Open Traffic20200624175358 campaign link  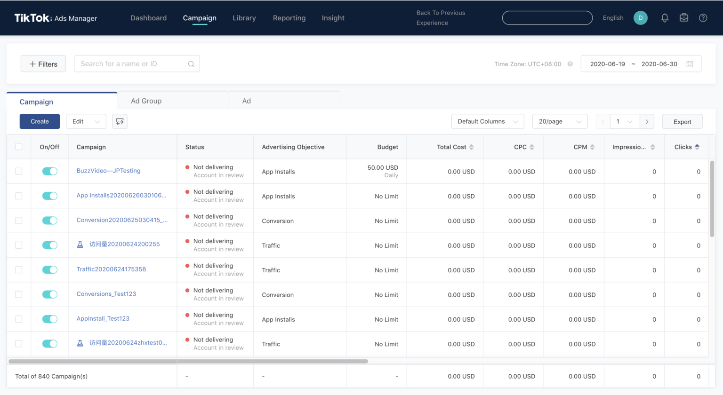pos(111,269)
